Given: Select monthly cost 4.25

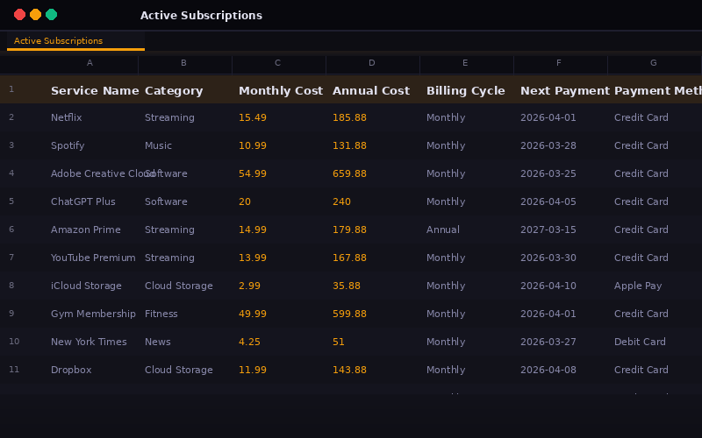Looking at the screenshot, I should point(279,342).
